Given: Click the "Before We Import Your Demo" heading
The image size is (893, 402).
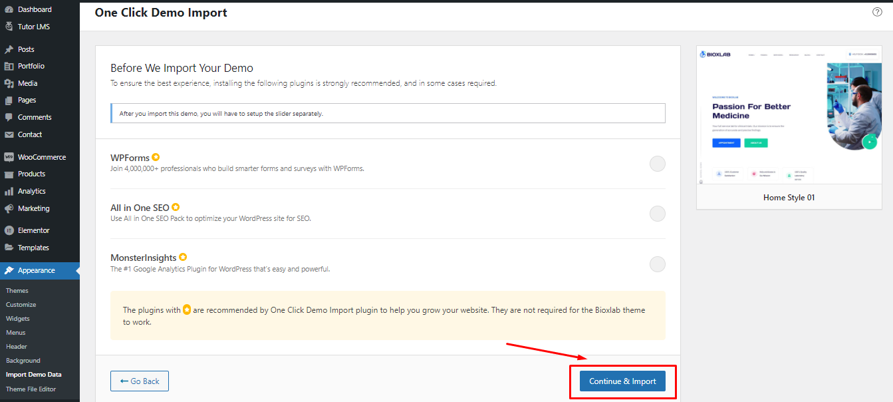Looking at the screenshot, I should click(x=182, y=68).
